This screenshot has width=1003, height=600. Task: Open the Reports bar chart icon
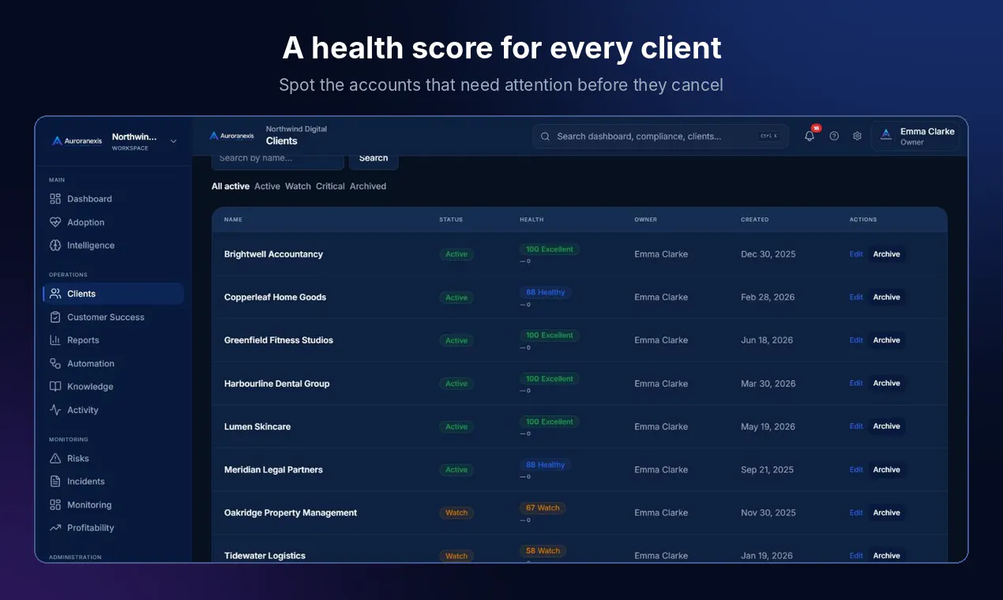[x=55, y=340]
